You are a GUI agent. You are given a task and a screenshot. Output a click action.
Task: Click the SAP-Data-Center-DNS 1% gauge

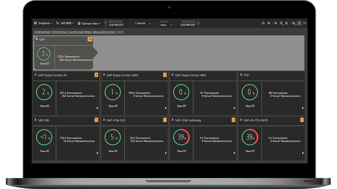[x=112, y=93]
